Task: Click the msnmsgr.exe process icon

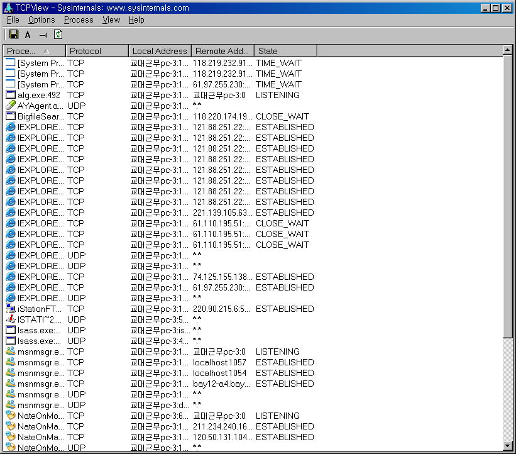Action: tap(10, 352)
